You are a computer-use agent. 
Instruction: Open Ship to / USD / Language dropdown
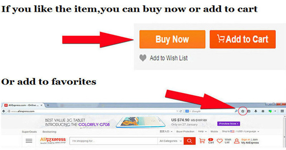point(241,131)
